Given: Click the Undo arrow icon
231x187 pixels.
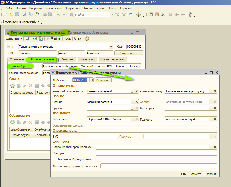Looking at the screenshot, I should [58, 15].
